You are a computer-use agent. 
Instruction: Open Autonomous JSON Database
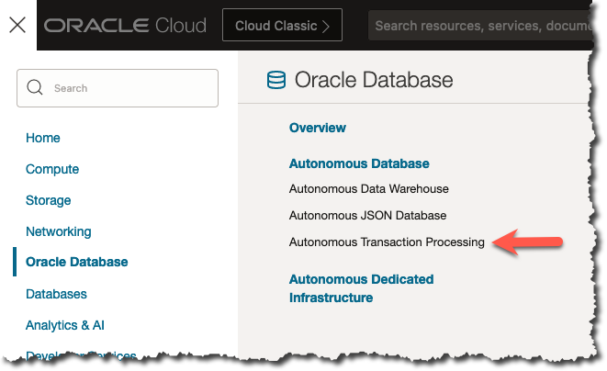point(367,215)
